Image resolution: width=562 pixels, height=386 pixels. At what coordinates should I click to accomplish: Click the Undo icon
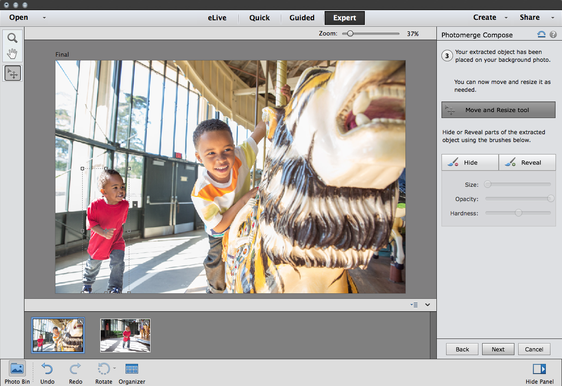tap(47, 368)
